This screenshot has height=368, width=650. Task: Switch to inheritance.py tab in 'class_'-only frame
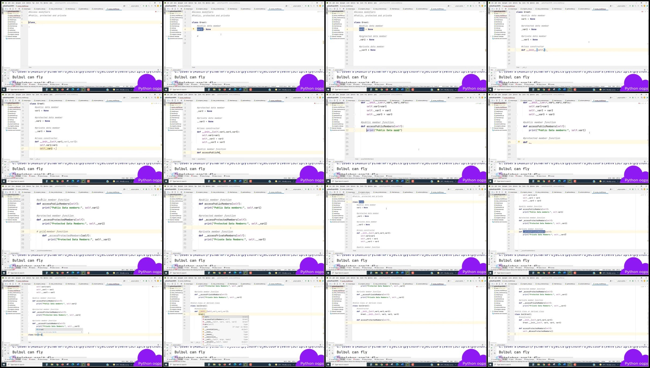[71, 9]
